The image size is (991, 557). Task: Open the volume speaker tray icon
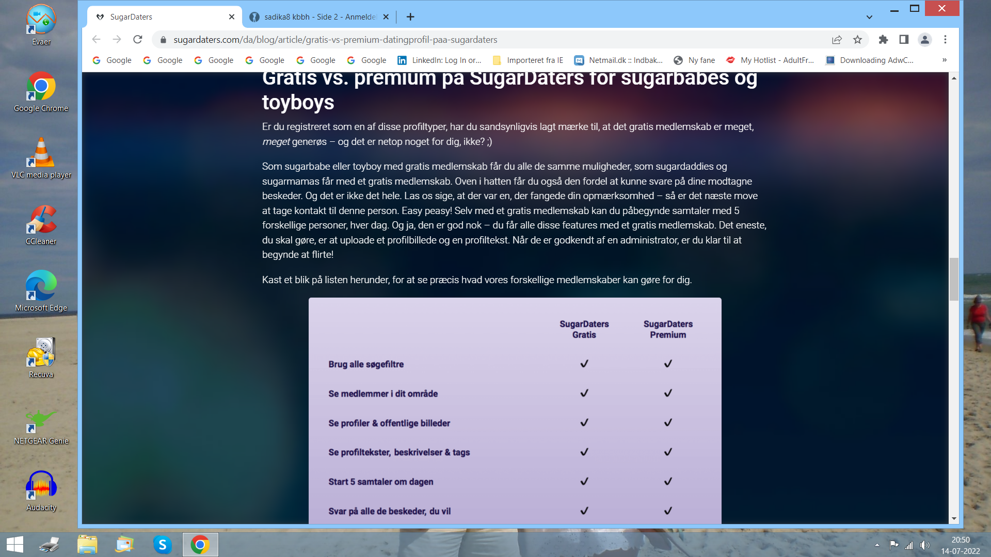tap(924, 545)
